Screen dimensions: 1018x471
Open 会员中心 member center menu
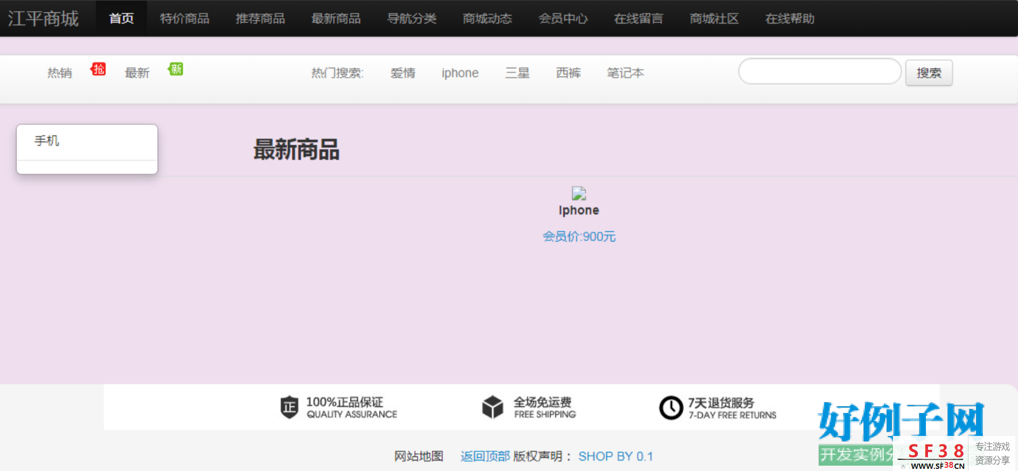click(x=563, y=19)
